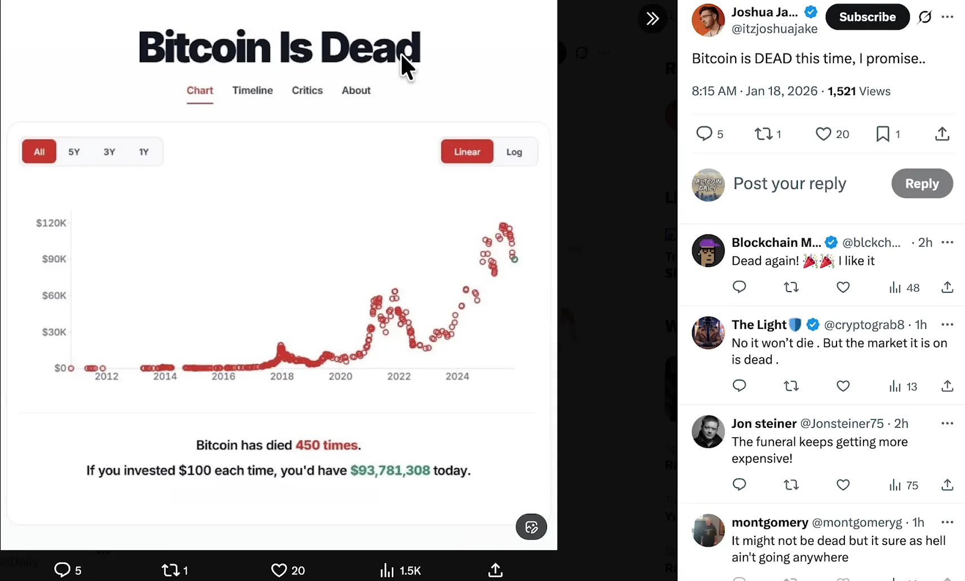Like the main post with heart icon

tap(824, 134)
